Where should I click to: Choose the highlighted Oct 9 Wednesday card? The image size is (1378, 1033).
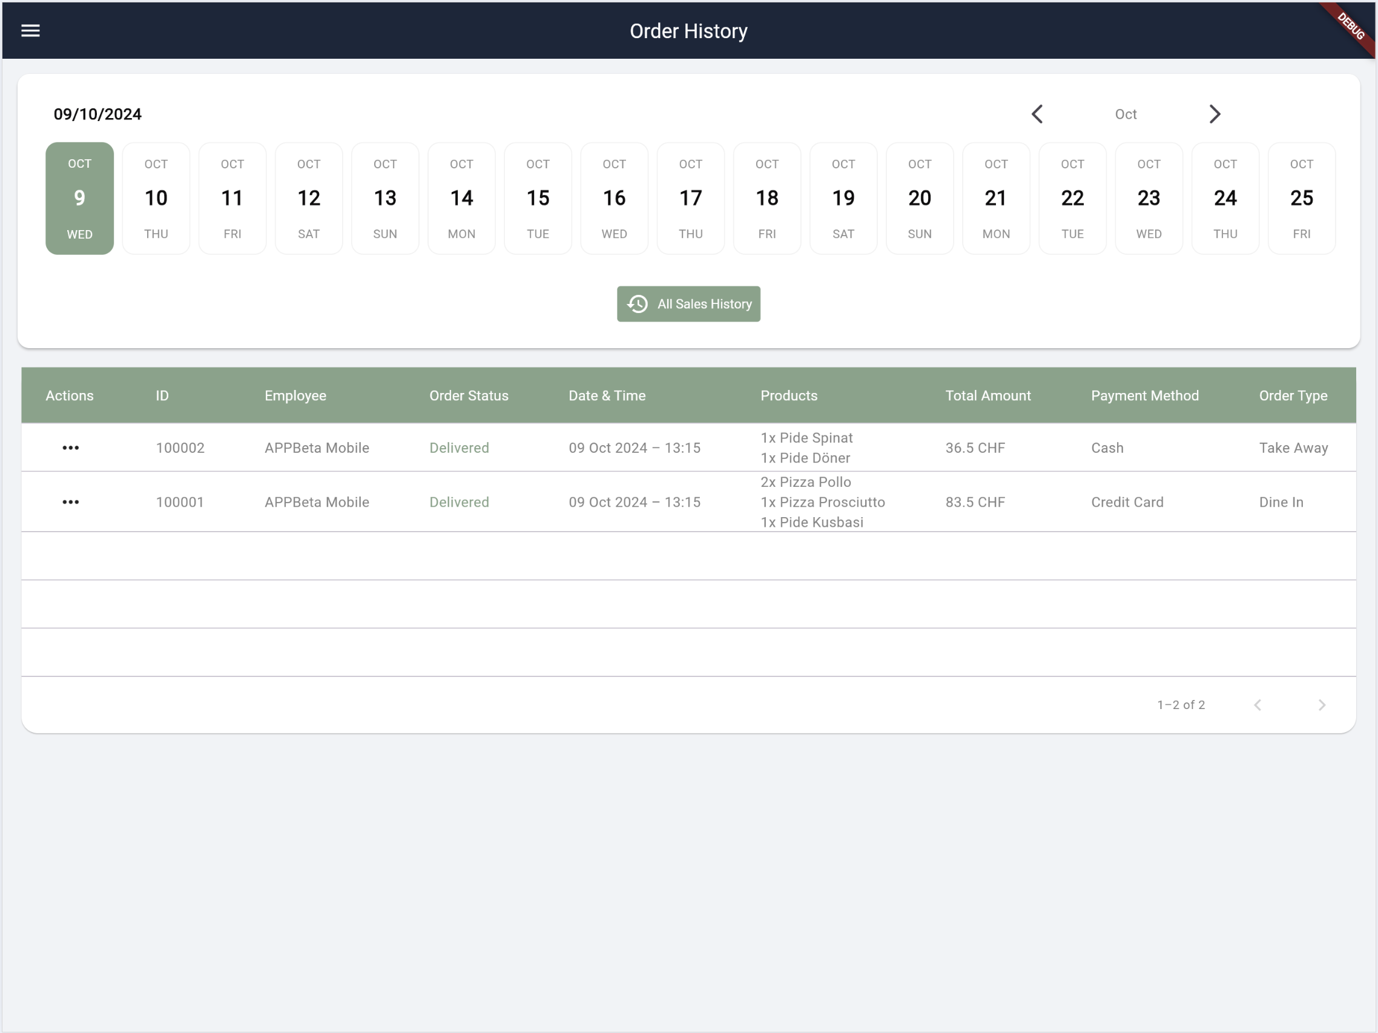pyautogui.click(x=80, y=198)
